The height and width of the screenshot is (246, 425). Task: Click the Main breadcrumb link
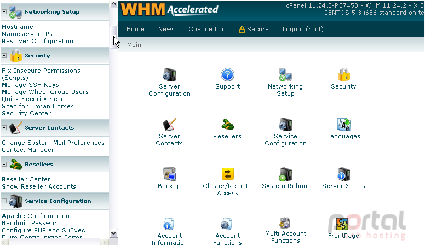point(134,45)
